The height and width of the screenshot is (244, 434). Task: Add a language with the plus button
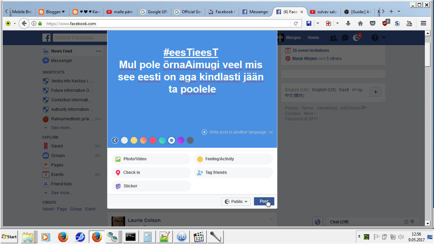tap(376, 92)
